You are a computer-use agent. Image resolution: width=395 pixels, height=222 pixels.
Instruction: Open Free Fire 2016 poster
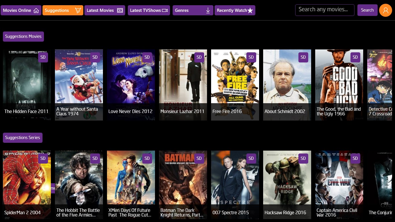click(x=235, y=85)
